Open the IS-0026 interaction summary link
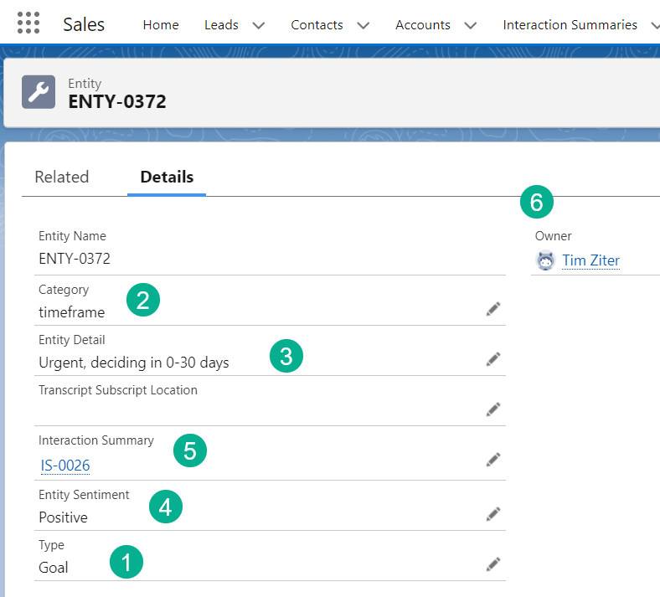 (65, 466)
